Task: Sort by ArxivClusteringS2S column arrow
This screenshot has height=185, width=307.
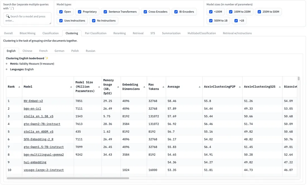Action: point(280,87)
